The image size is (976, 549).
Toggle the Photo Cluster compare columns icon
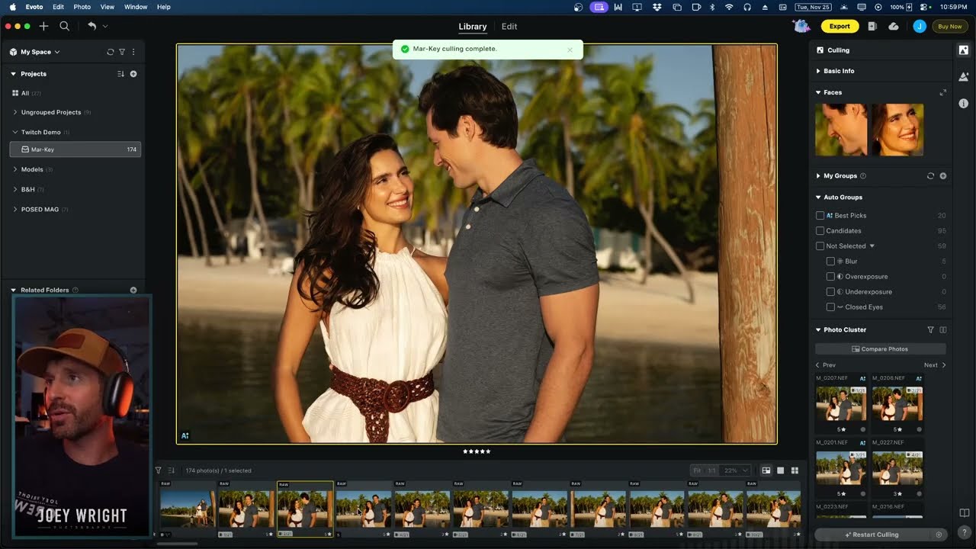point(943,330)
